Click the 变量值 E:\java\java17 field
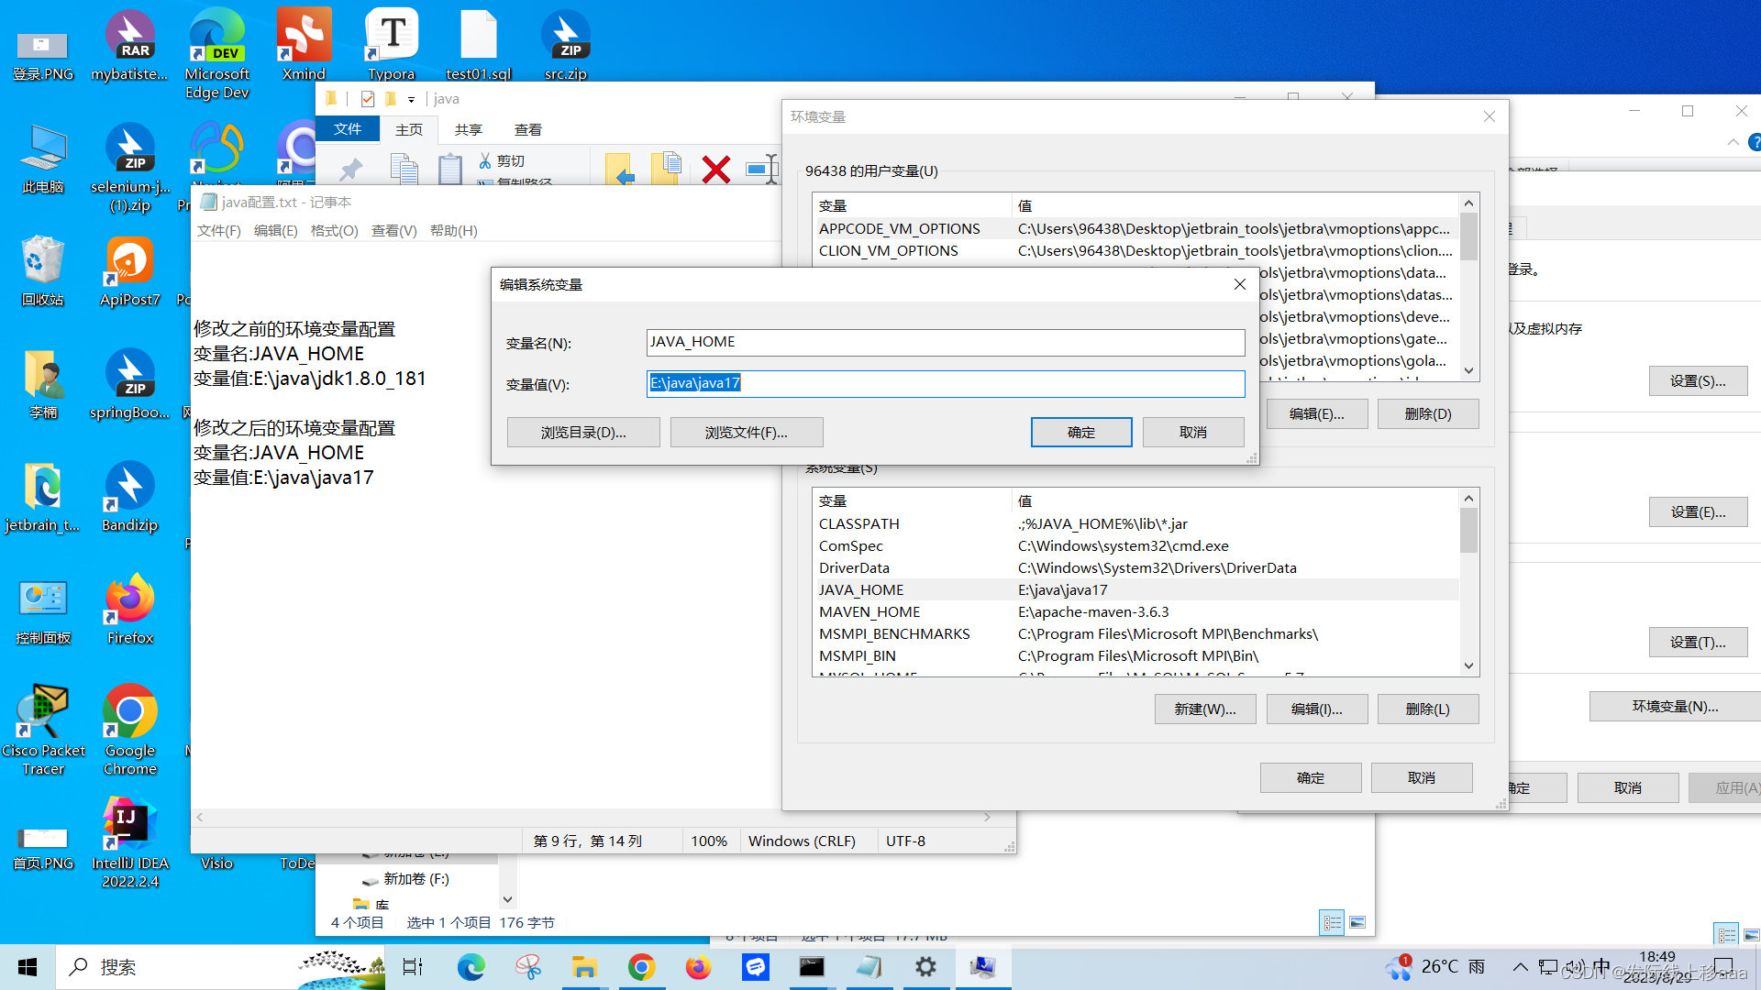The height and width of the screenshot is (990, 1761). pos(946,383)
